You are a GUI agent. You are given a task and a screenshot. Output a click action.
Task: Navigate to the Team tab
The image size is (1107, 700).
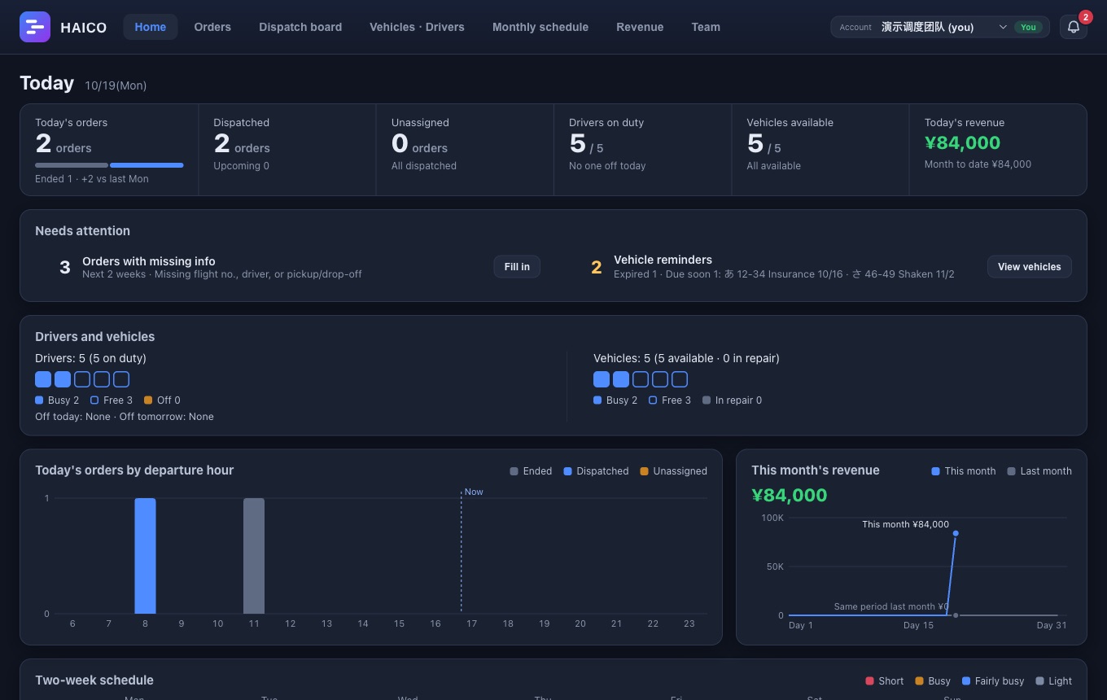click(x=706, y=27)
